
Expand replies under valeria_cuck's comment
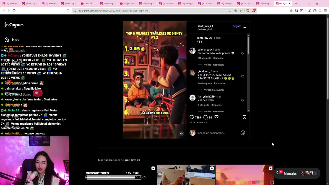click(x=214, y=65)
